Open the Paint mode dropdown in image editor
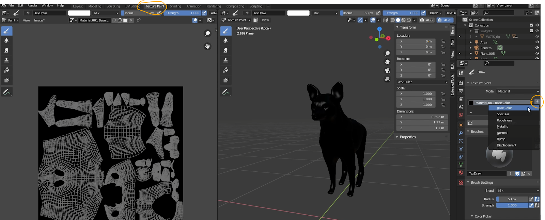Screen dimensions: 545x220 click(x=11, y=20)
